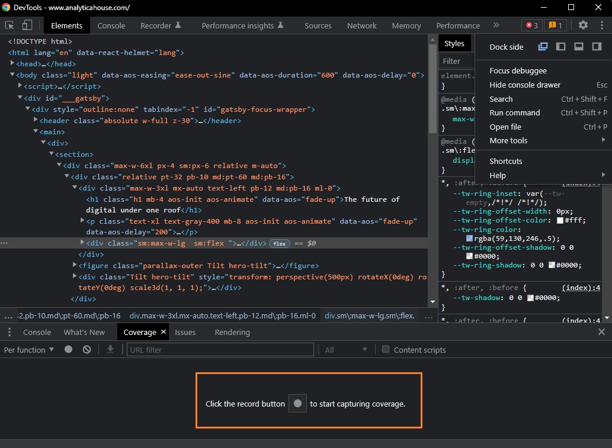
Task: Expand the selected sm:max-w-lg div node
Action: click(x=82, y=242)
